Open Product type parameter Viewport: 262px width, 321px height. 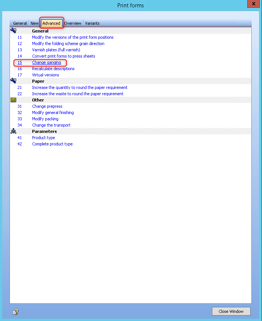point(43,138)
